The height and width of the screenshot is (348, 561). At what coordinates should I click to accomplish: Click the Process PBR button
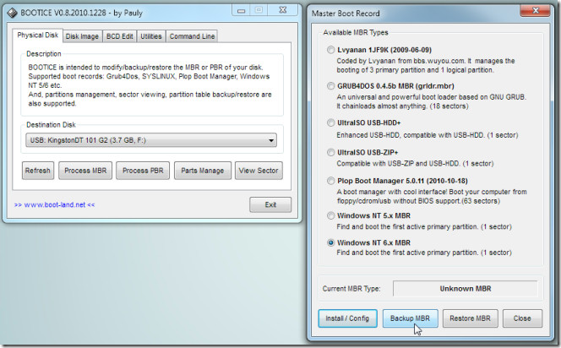(x=143, y=171)
